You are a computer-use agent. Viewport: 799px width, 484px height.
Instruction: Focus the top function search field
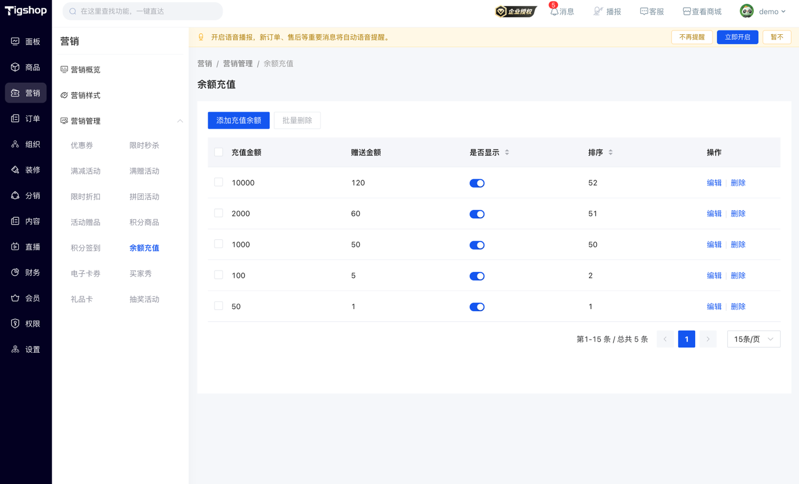click(x=143, y=11)
